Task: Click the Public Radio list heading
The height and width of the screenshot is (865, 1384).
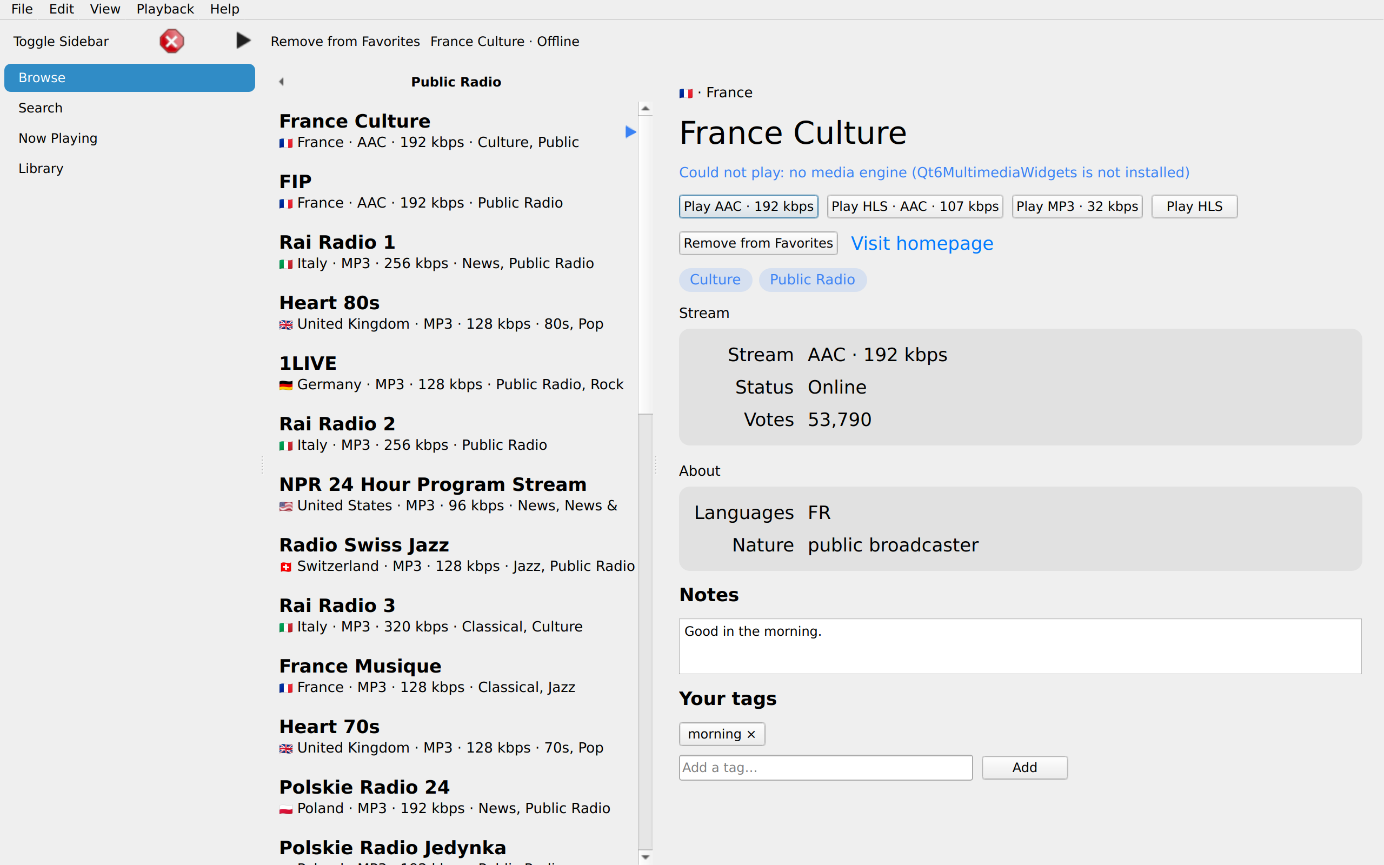Action: [456, 82]
